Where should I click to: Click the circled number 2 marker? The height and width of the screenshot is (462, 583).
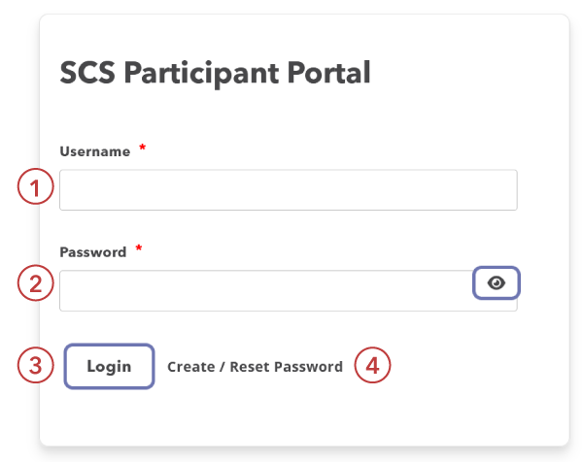point(34,283)
